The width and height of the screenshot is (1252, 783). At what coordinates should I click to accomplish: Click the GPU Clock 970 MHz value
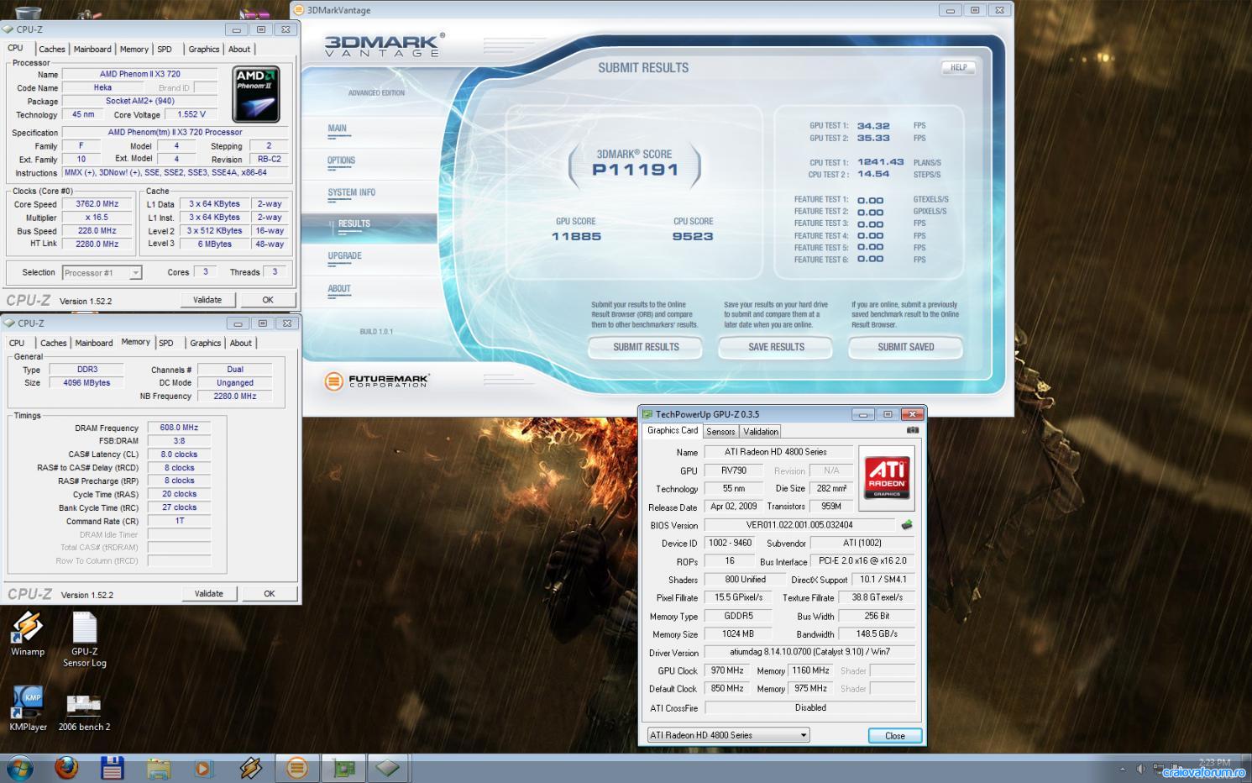click(726, 670)
